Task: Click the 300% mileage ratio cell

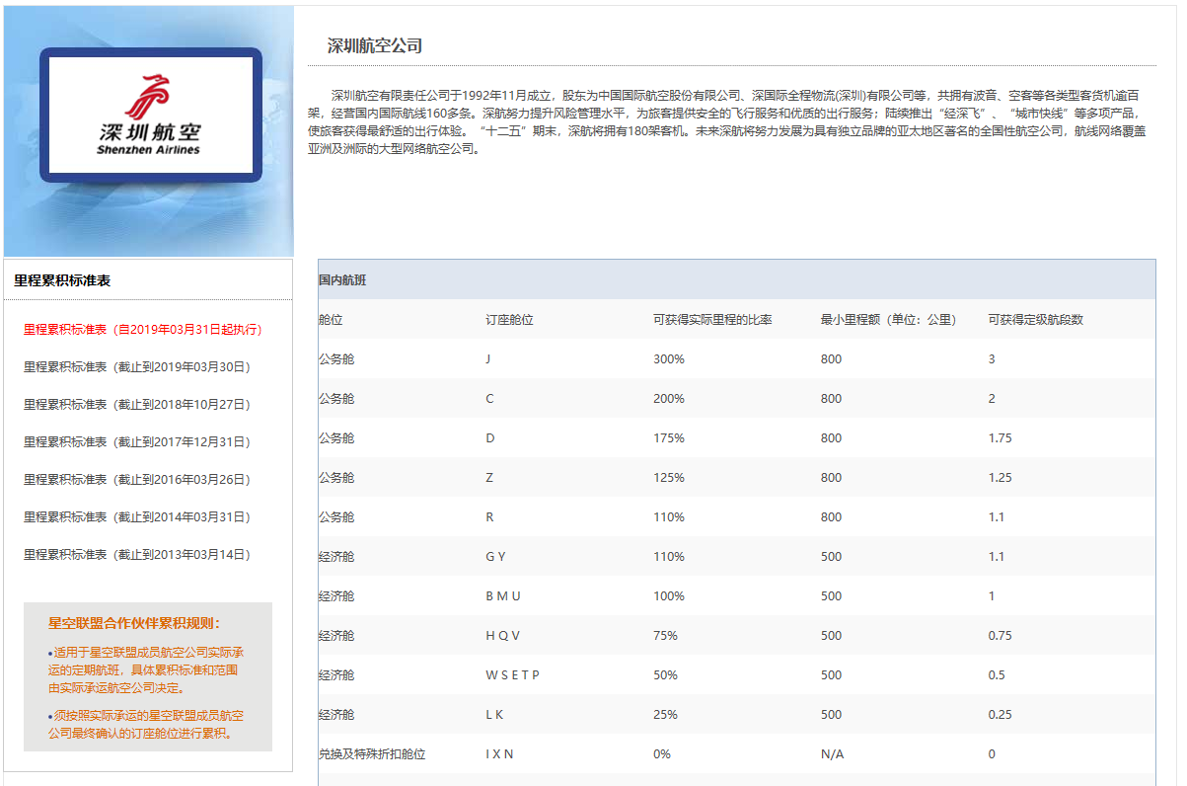Action: pos(669,359)
